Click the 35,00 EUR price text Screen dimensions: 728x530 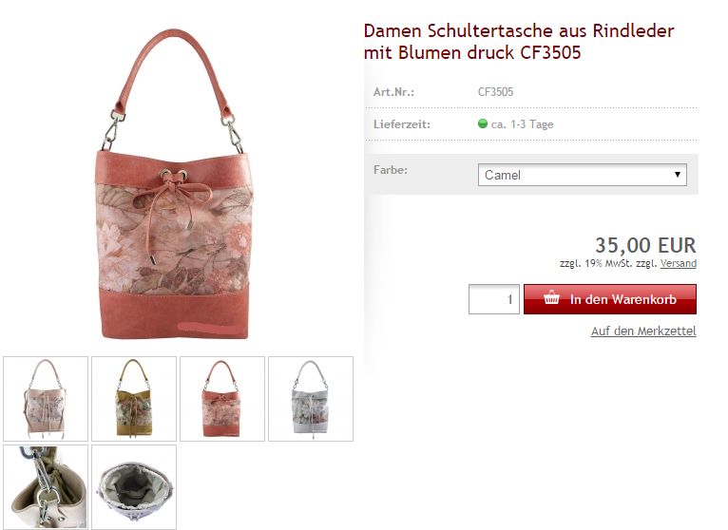click(646, 245)
